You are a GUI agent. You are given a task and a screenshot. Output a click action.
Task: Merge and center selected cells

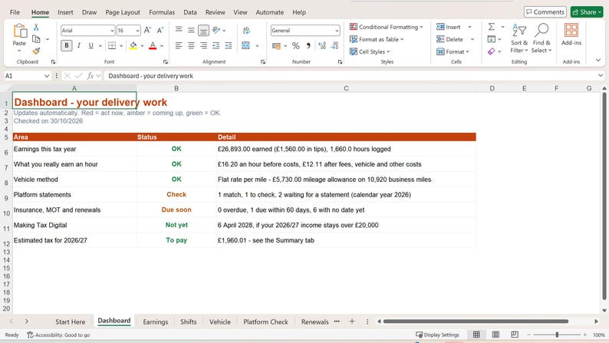(x=246, y=46)
